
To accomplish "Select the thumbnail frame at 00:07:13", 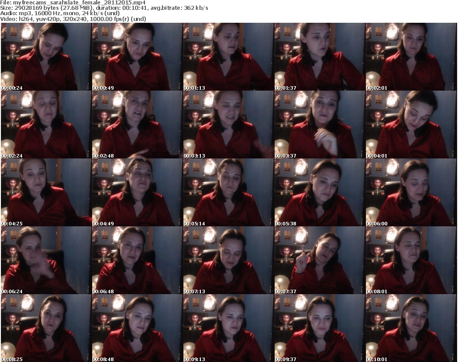I will 229,260.
